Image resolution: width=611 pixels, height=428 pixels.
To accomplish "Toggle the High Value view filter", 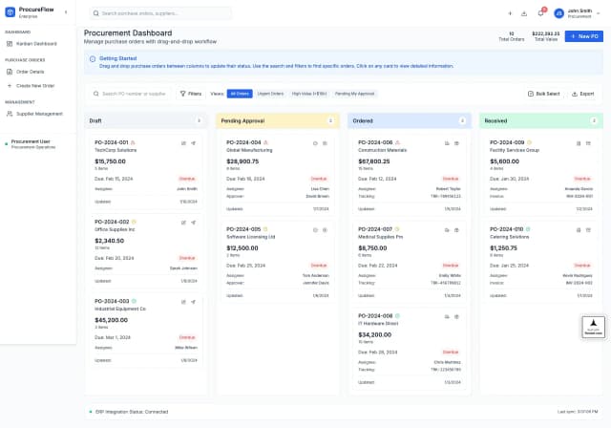I will (x=309, y=94).
